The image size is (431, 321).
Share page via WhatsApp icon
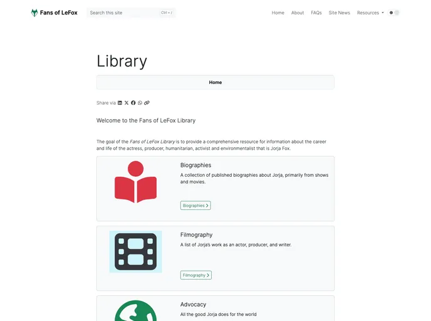[x=140, y=103]
